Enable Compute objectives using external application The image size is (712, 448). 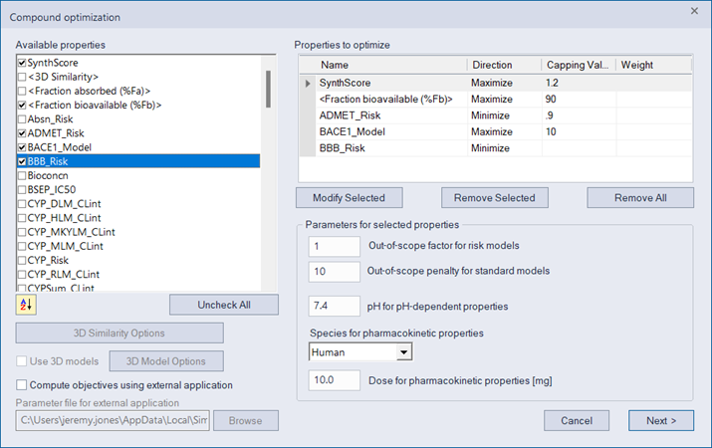click(x=21, y=385)
